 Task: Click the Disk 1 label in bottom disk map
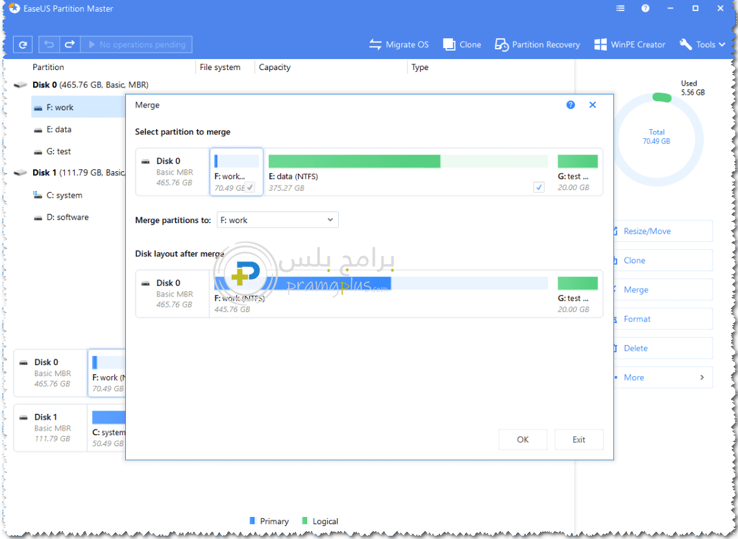coord(45,417)
